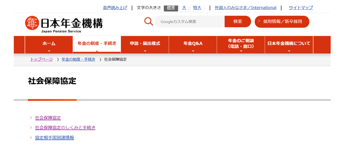This screenshot has height=148, width=350.
Task: Select the 標準 text size option
Action: pyautogui.click(x=171, y=8)
